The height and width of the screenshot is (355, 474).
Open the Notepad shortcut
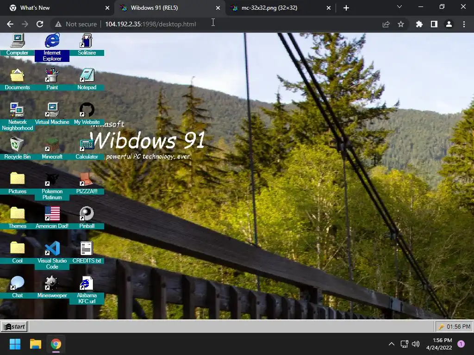click(87, 79)
